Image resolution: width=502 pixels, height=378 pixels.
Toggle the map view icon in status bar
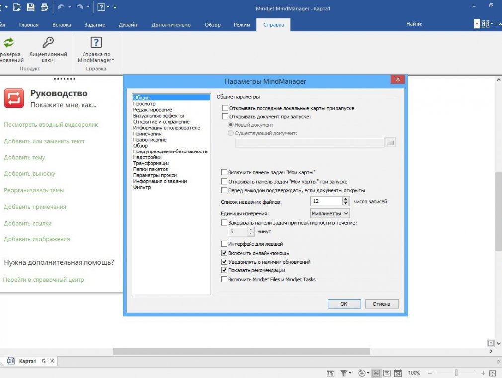coord(376,373)
